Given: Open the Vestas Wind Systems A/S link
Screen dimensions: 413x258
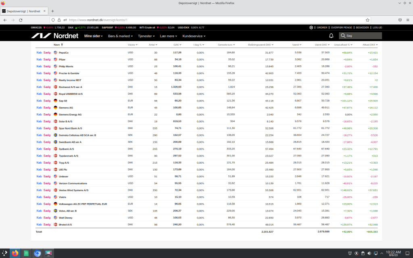Looking at the screenshot, I should click(73, 190).
